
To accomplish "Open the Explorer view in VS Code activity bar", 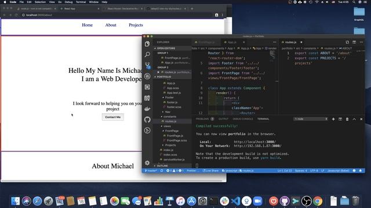I will coord(147,44).
